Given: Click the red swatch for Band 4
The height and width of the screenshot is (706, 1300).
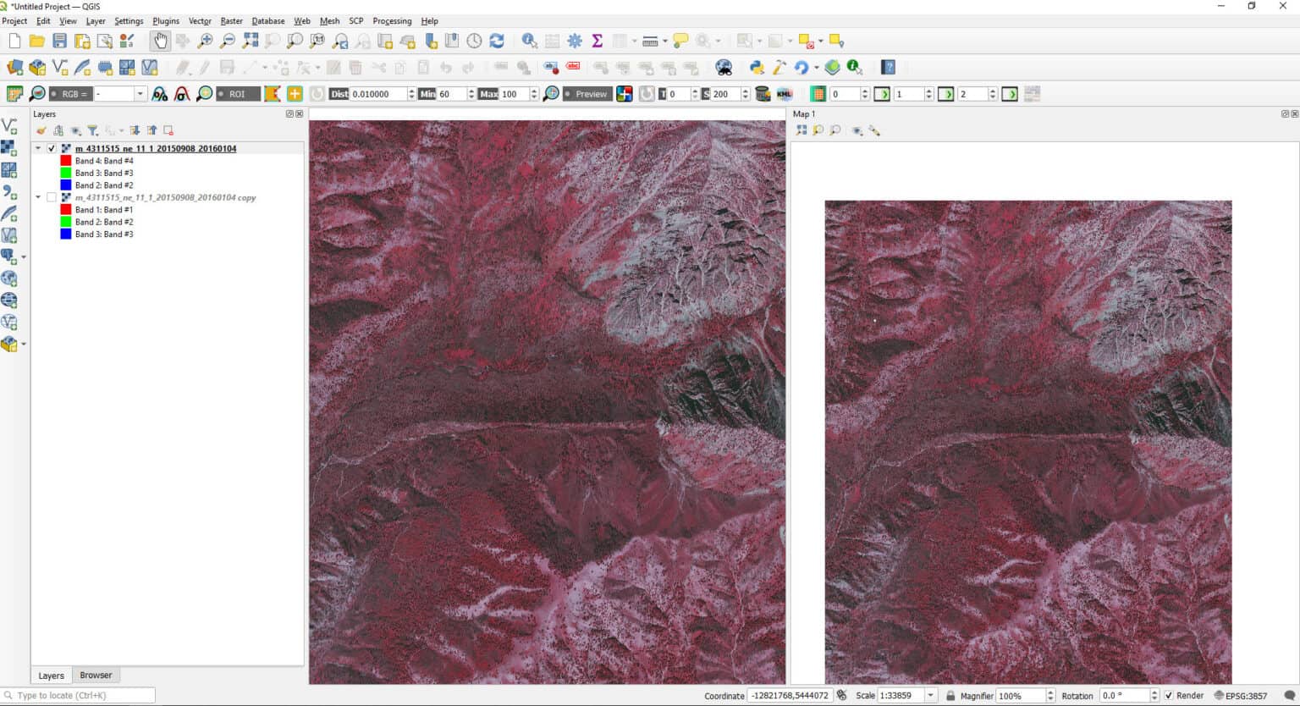Looking at the screenshot, I should (x=65, y=160).
